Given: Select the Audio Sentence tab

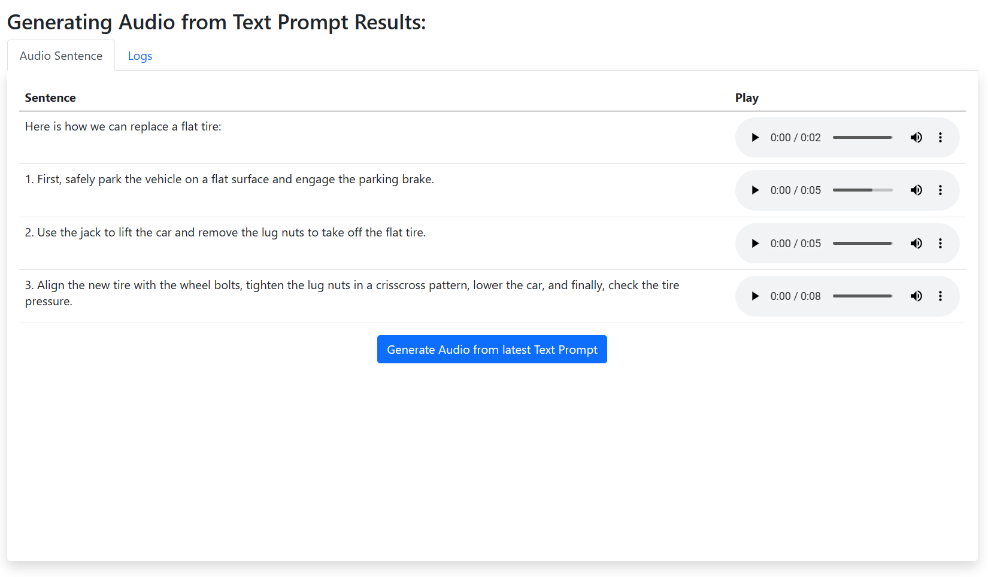Looking at the screenshot, I should tap(61, 56).
